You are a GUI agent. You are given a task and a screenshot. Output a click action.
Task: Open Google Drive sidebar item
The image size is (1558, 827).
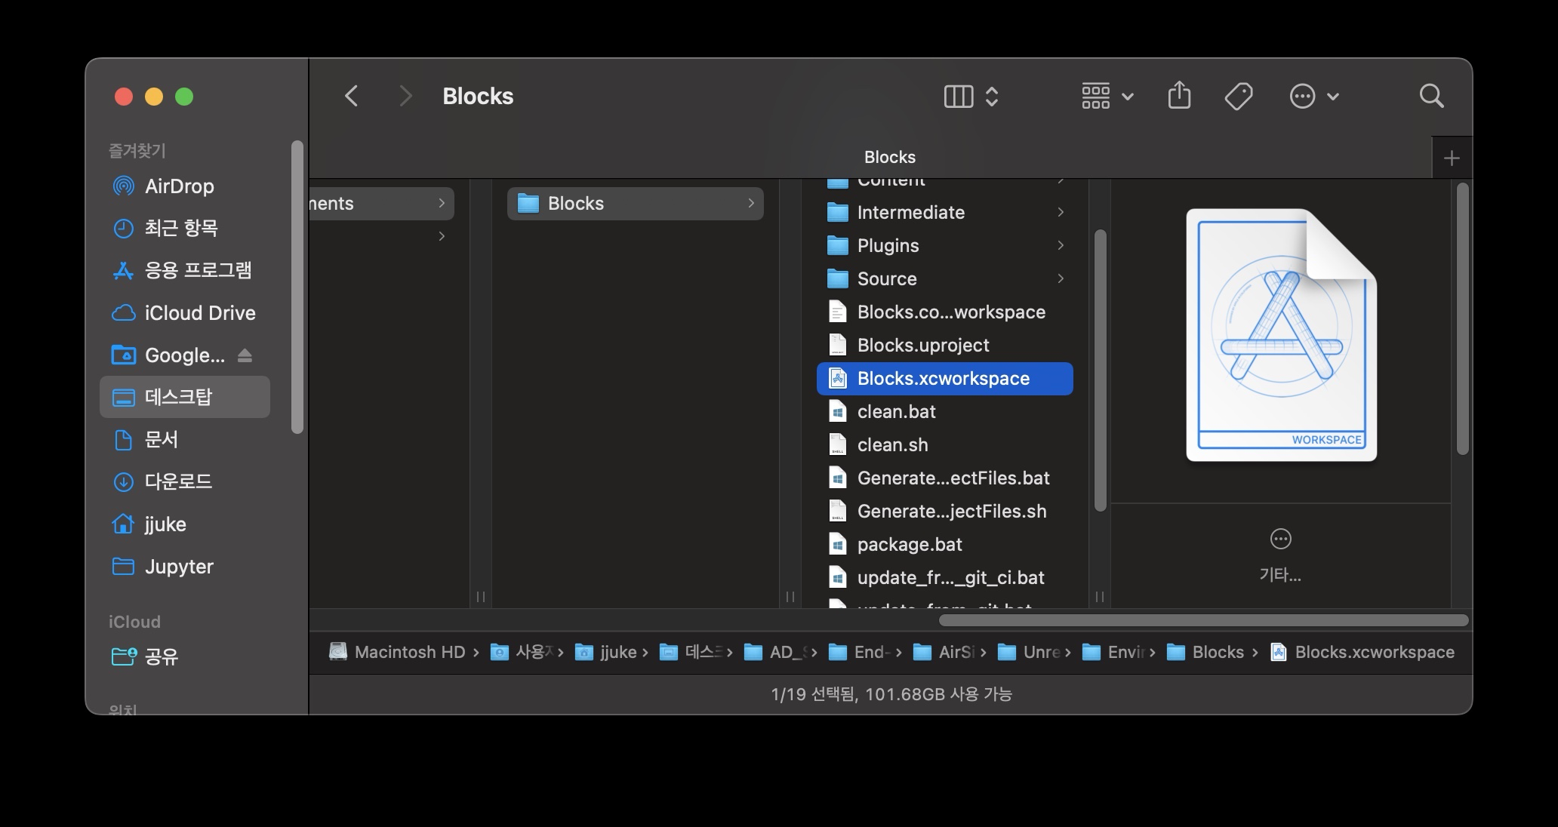click(x=184, y=355)
